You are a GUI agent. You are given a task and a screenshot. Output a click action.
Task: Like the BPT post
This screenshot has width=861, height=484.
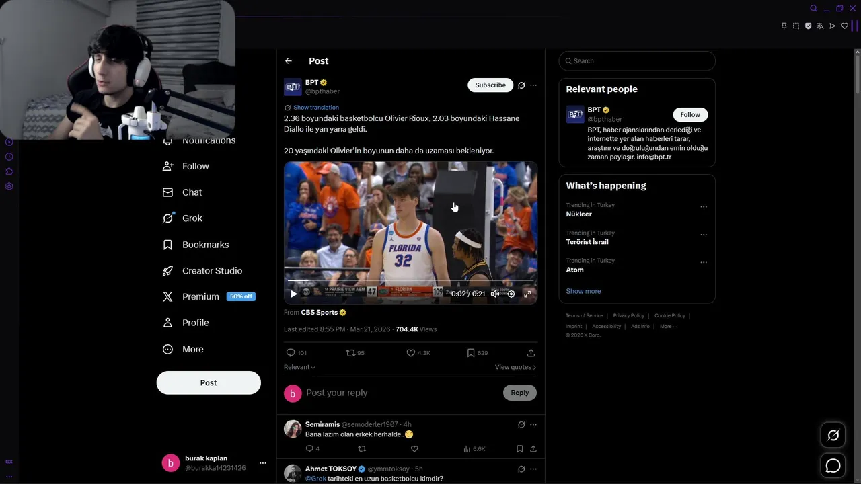coord(418,353)
